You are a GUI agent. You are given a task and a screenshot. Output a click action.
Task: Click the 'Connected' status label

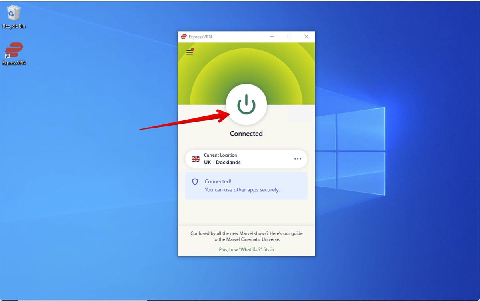(246, 134)
